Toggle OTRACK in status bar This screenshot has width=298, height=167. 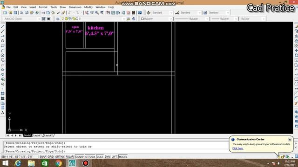[90, 157]
